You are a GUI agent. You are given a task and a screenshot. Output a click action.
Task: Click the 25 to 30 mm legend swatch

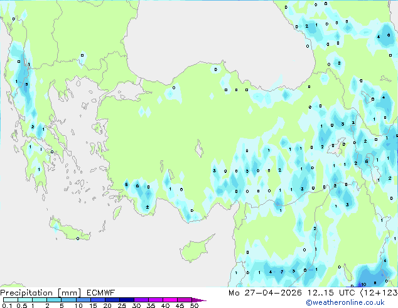(127, 300)
